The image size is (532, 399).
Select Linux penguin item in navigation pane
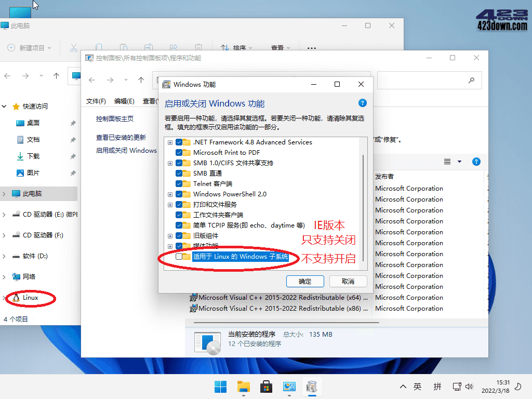(26, 298)
